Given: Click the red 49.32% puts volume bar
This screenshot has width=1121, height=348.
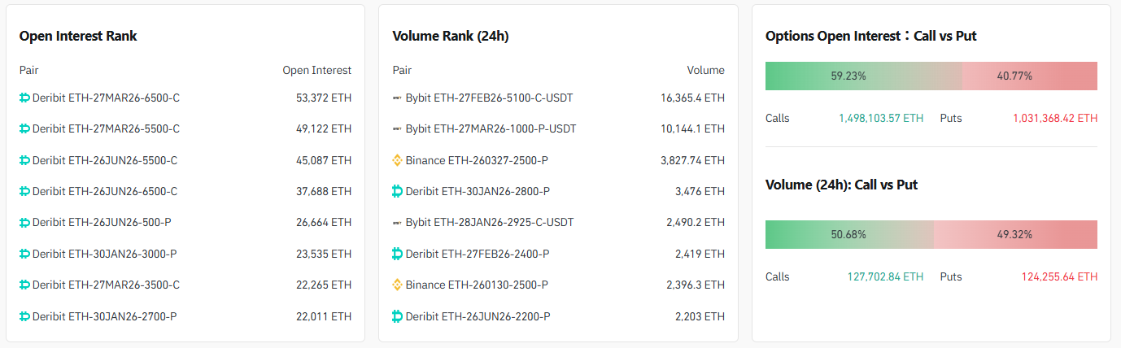Looking at the screenshot, I should click(x=1015, y=234).
